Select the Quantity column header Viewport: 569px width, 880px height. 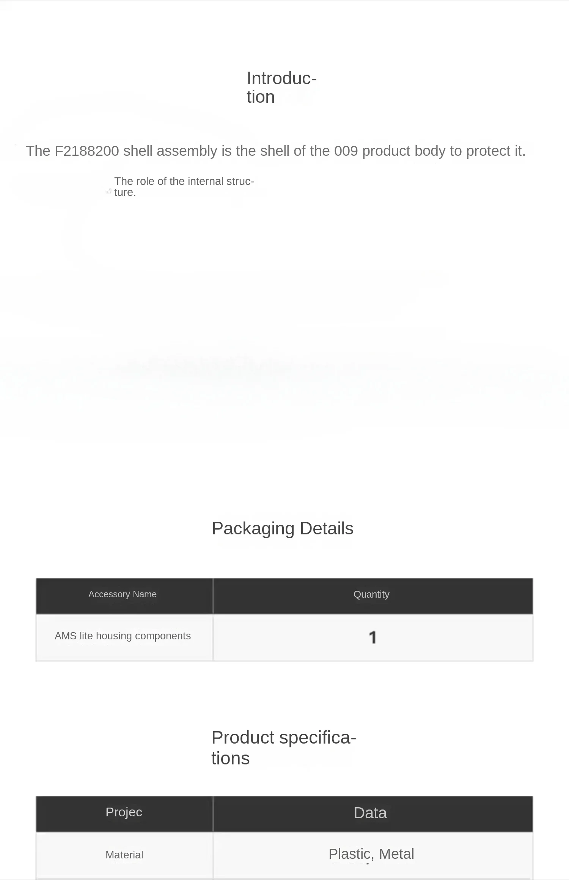point(373,596)
